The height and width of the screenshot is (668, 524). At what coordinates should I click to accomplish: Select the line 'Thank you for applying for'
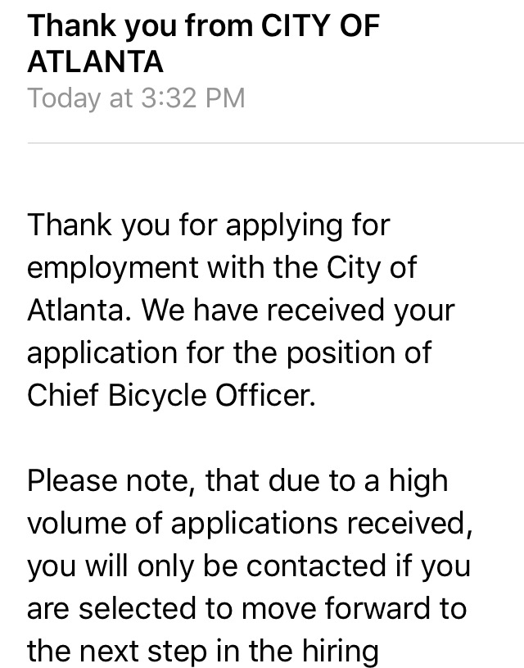(209, 225)
